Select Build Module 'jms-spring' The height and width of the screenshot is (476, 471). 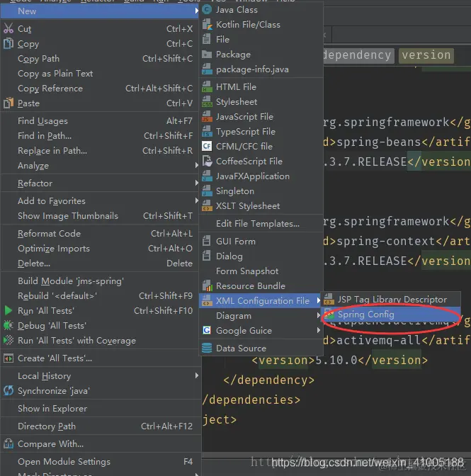coord(100,280)
